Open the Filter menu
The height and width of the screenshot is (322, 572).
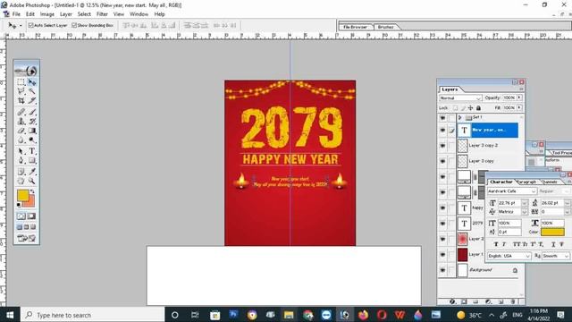[102, 14]
